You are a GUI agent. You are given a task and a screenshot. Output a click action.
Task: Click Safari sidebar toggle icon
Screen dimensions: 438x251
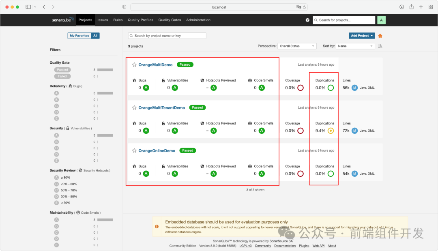click(x=28, y=7)
